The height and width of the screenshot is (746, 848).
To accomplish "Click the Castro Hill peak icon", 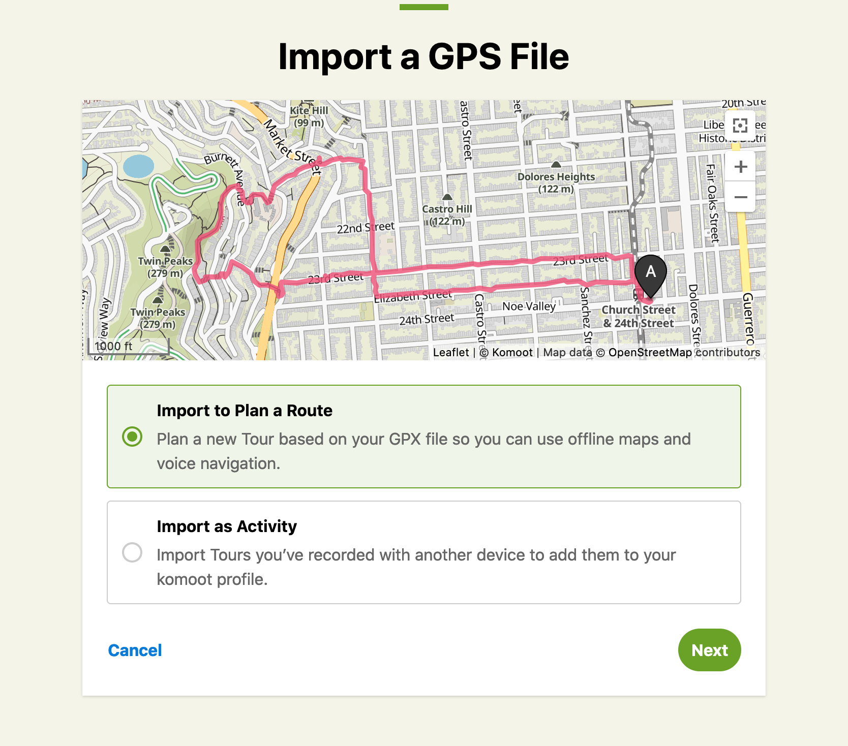I will [x=447, y=197].
